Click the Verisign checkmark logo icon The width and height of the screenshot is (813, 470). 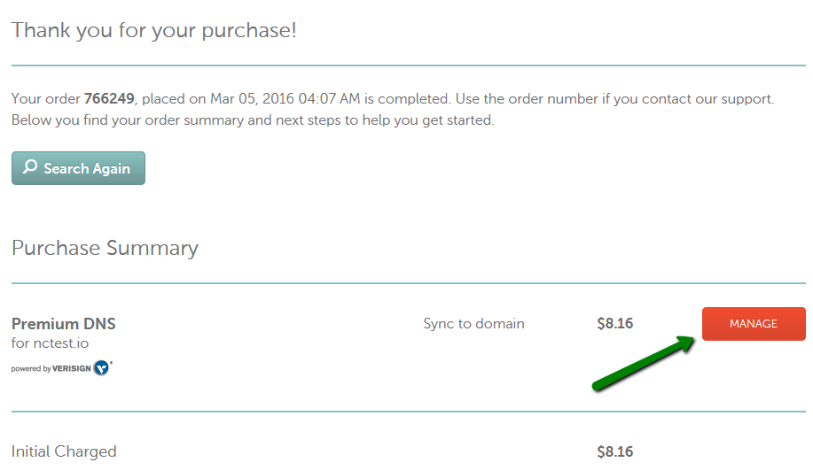point(102,367)
